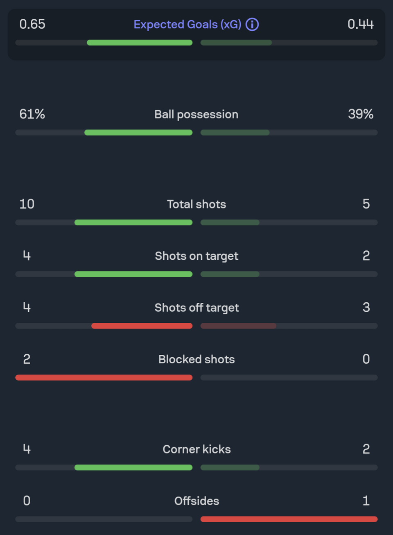393x535 pixels.
Task: Open the Expected Goals (xG) label
Action: tap(187, 25)
